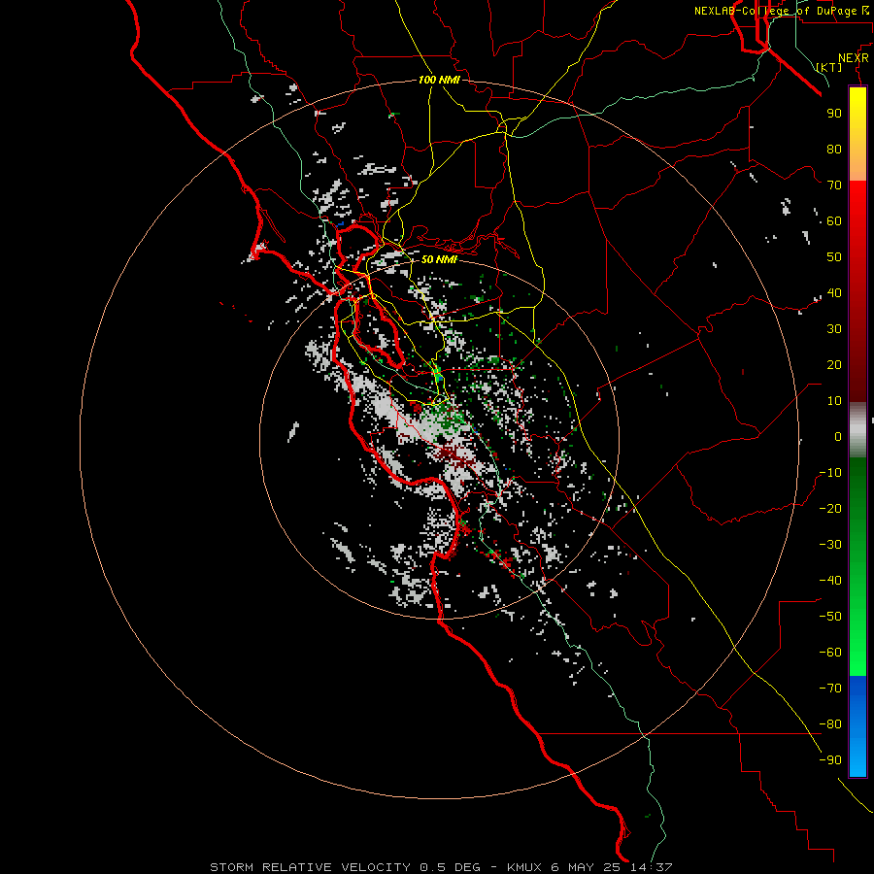Select the positive 80 knot scale label

834,149
